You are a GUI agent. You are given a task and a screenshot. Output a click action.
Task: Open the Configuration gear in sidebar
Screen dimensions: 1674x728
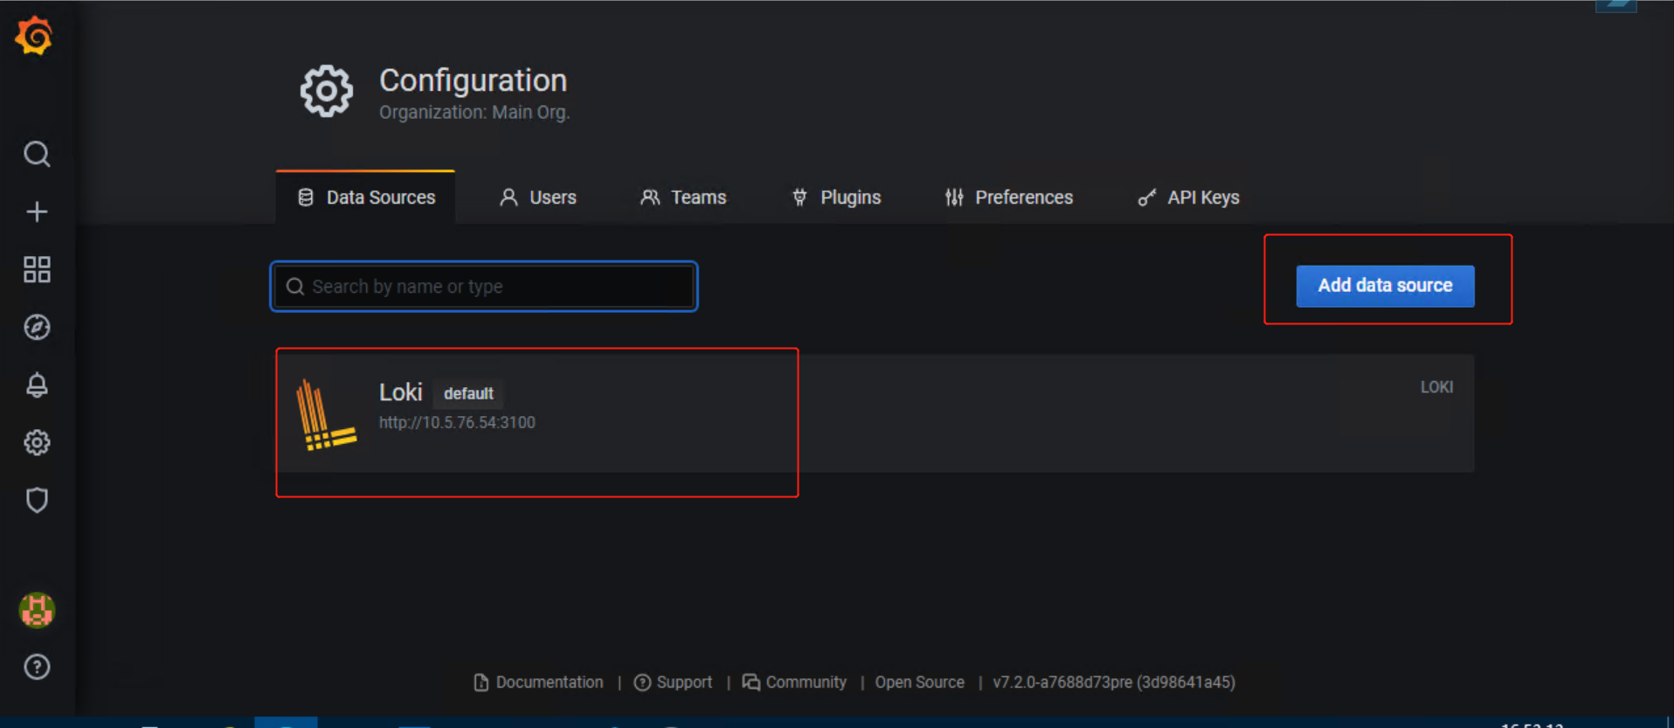(x=37, y=442)
